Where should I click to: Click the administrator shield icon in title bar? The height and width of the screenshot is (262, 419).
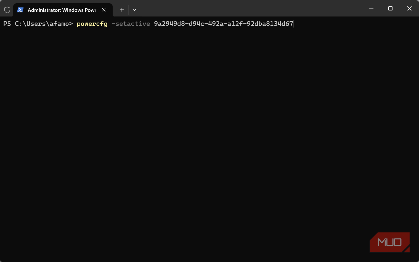[x=7, y=10]
